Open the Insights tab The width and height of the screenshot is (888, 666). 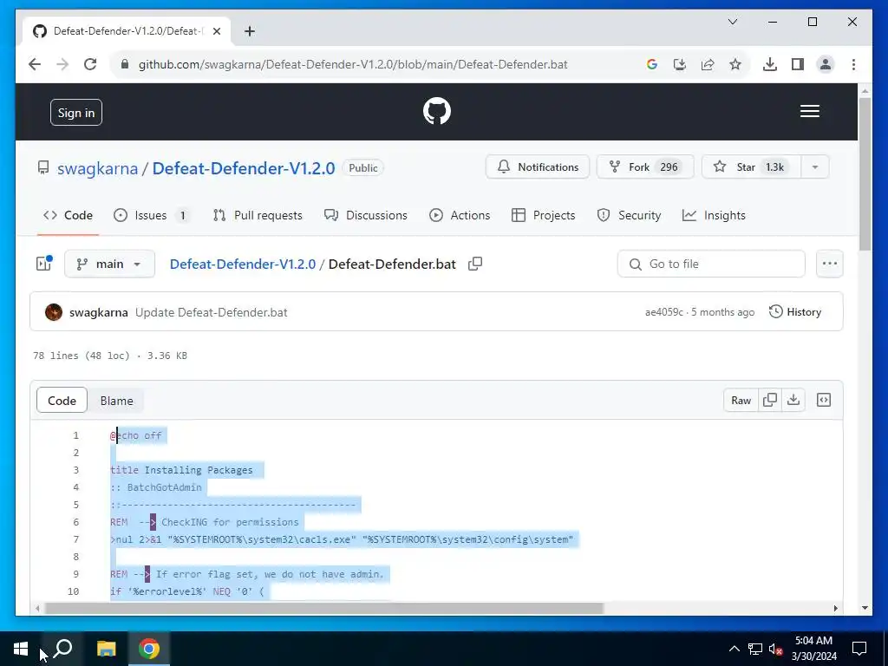point(715,215)
